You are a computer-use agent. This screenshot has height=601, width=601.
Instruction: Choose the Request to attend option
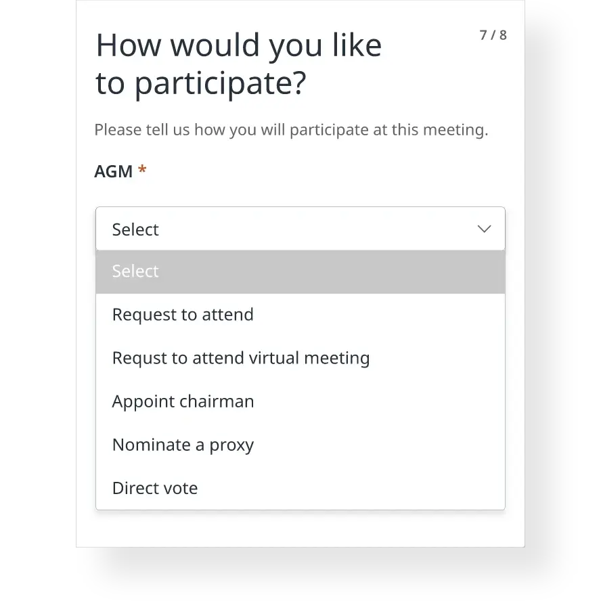tap(183, 314)
